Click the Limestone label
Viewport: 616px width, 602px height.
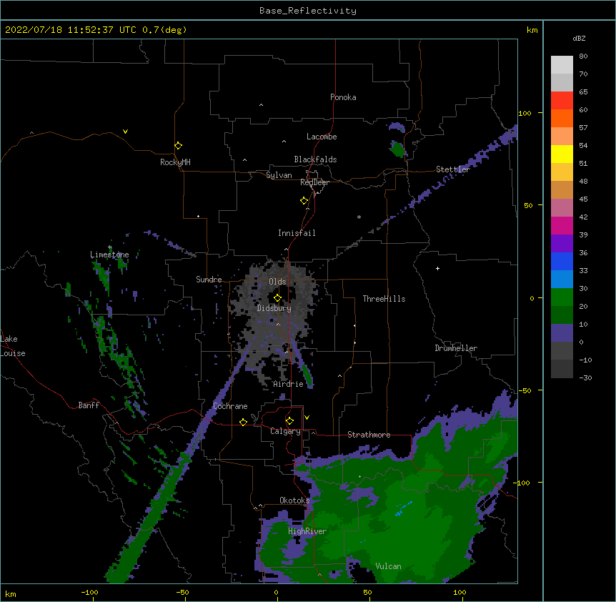[109, 255]
